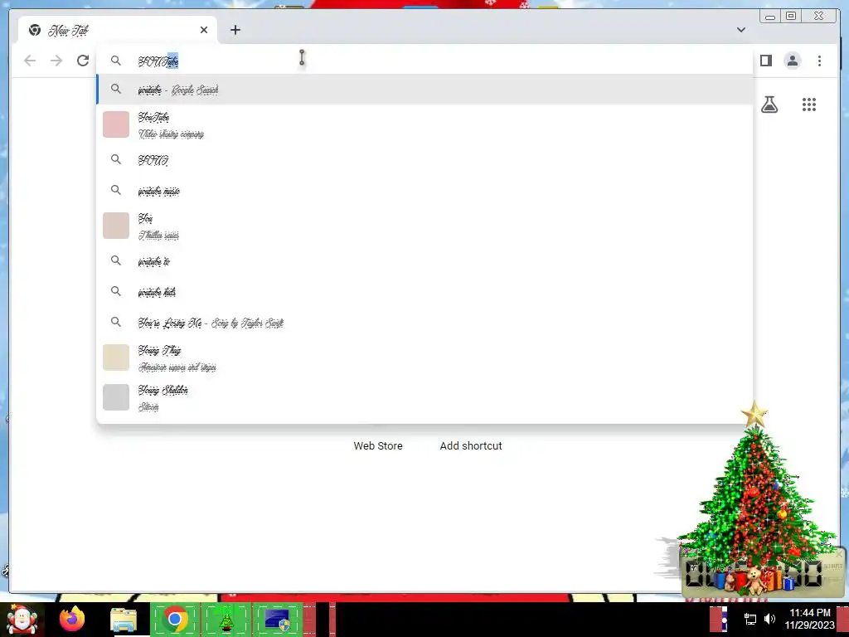
Task: Pick the 'youtube music' suggestion
Action: pos(424,190)
